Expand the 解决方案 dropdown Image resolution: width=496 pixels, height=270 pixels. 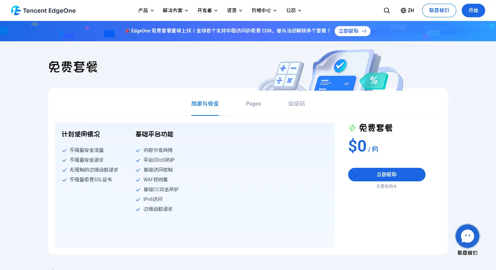click(x=176, y=10)
